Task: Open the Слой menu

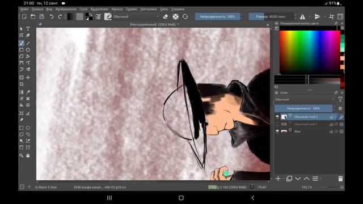Action: [83, 9]
